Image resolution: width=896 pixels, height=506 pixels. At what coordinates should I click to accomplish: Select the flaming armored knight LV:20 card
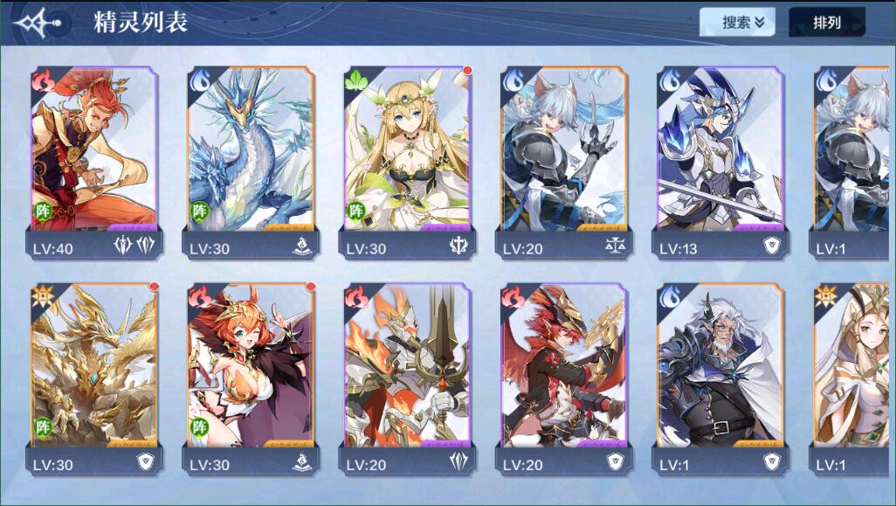(x=408, y=379)
